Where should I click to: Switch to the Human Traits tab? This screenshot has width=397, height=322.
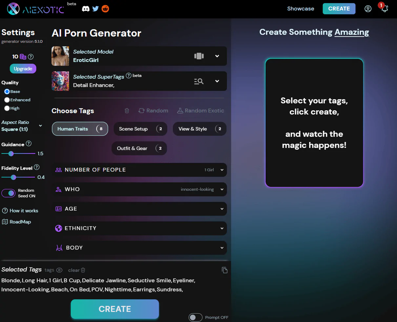tap(80, 129)
